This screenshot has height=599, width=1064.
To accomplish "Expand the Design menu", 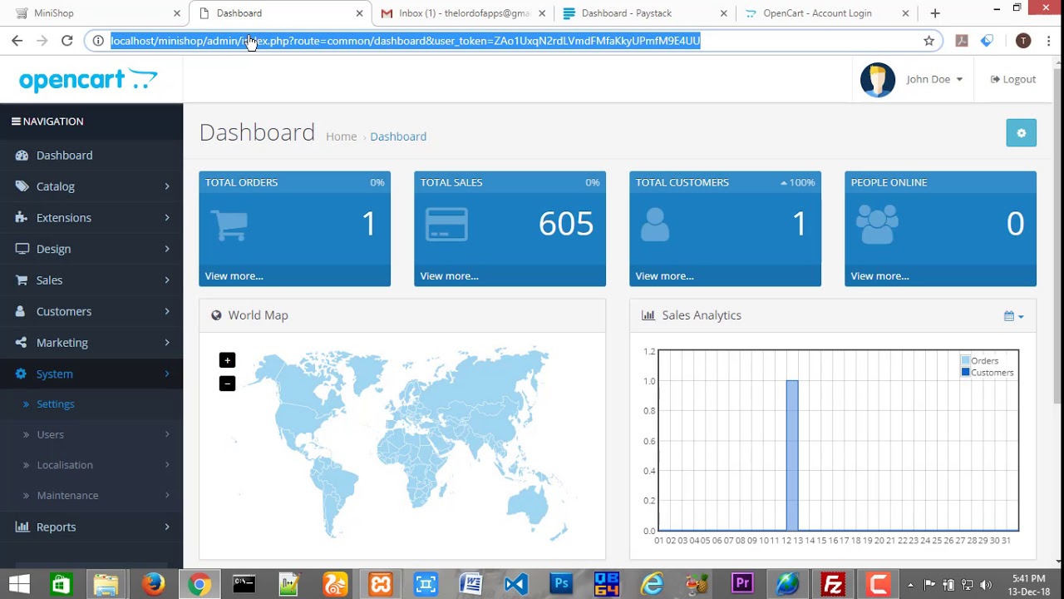I will click(167, 249).
